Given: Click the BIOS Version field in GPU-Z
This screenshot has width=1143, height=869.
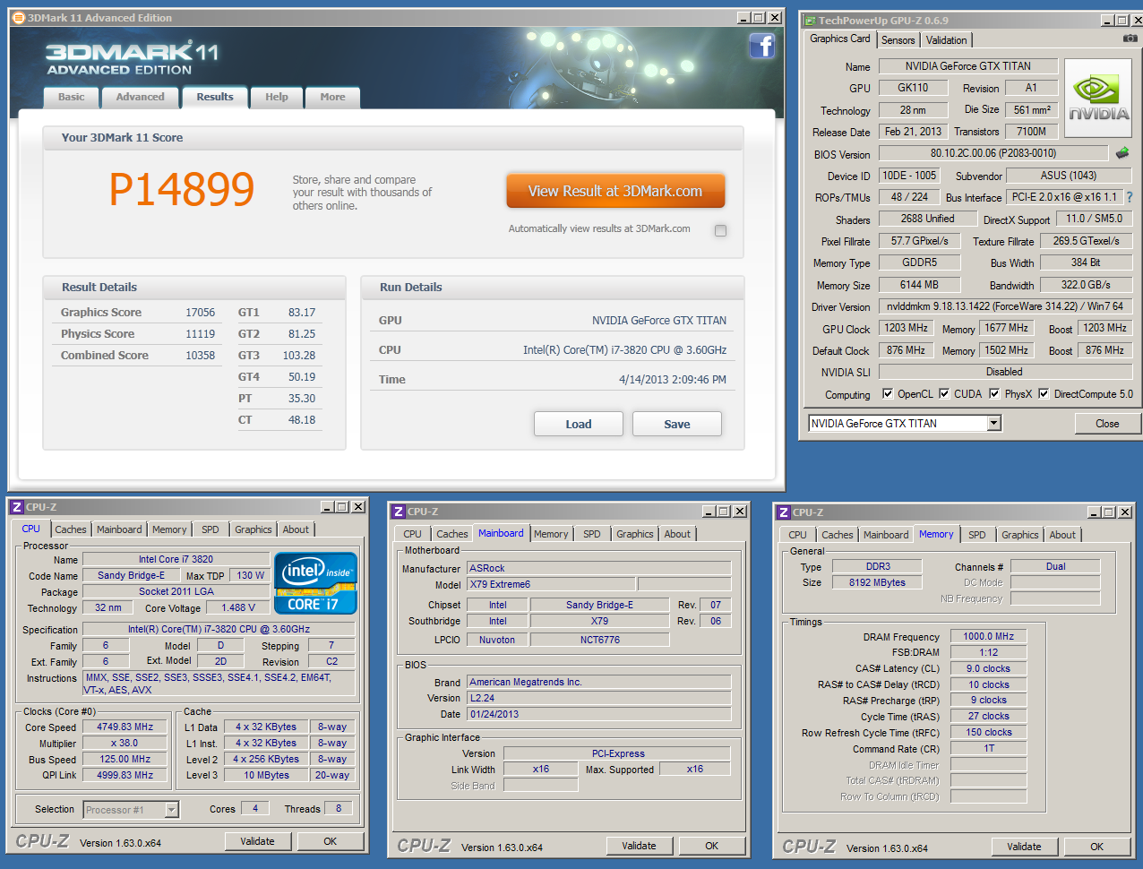Looking at the screenshot, I should (x=993, y=153).
